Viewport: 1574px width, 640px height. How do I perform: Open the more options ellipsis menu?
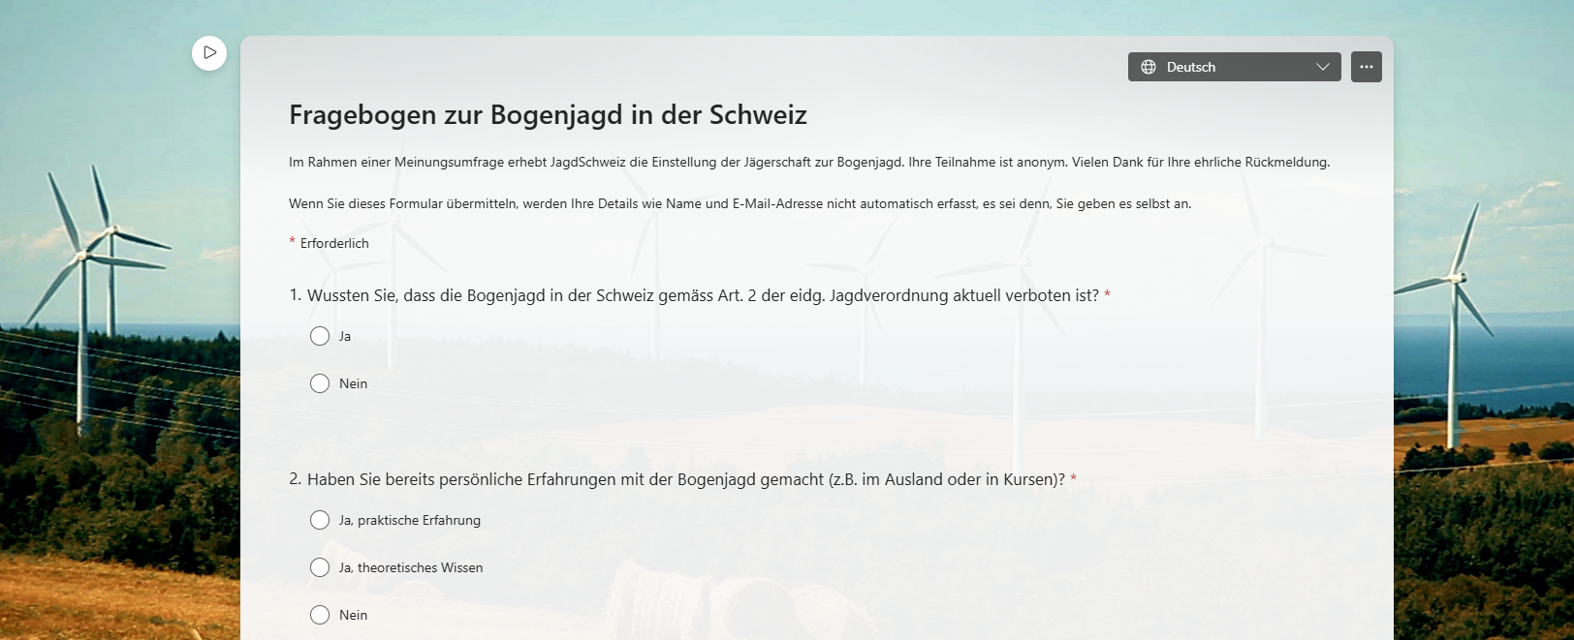click(x=1366, y=67)
